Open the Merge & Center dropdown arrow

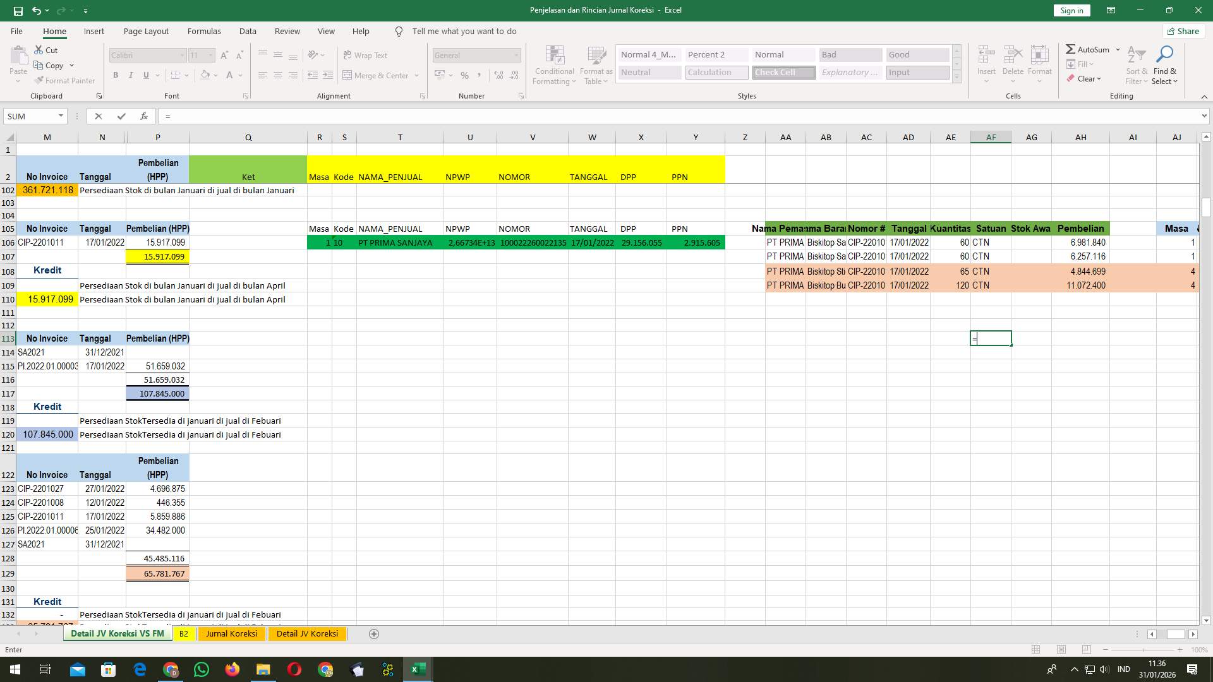pyautogui.click(x=416, y=75)
